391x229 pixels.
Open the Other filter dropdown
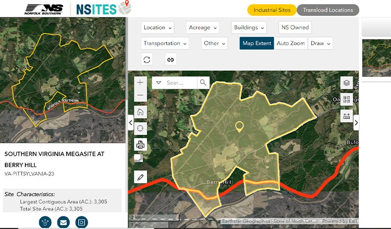coord(214,43)
